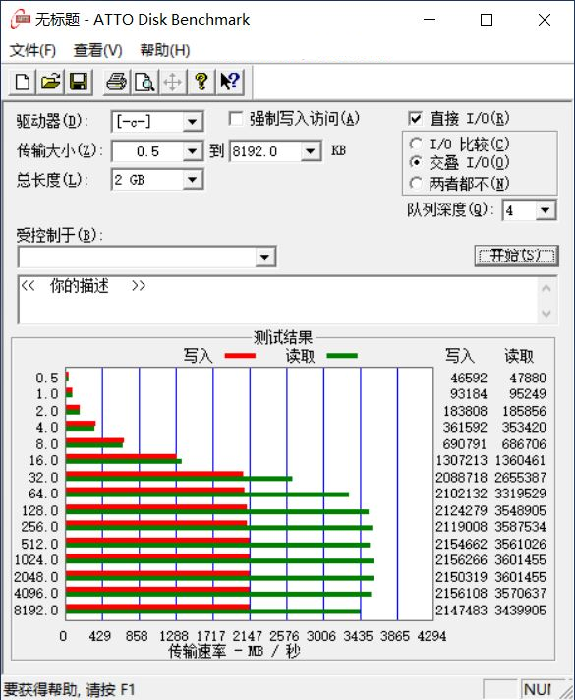Viewport: 575px width, 700px height.
Task: Click the read value 47880
Action: pos(528,379)
